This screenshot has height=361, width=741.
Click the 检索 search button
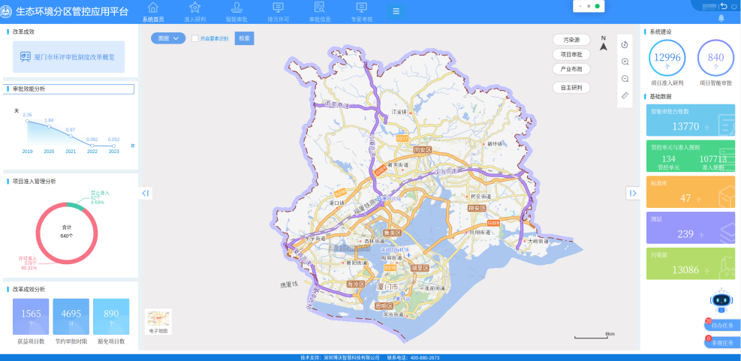[x=244, y=38]
